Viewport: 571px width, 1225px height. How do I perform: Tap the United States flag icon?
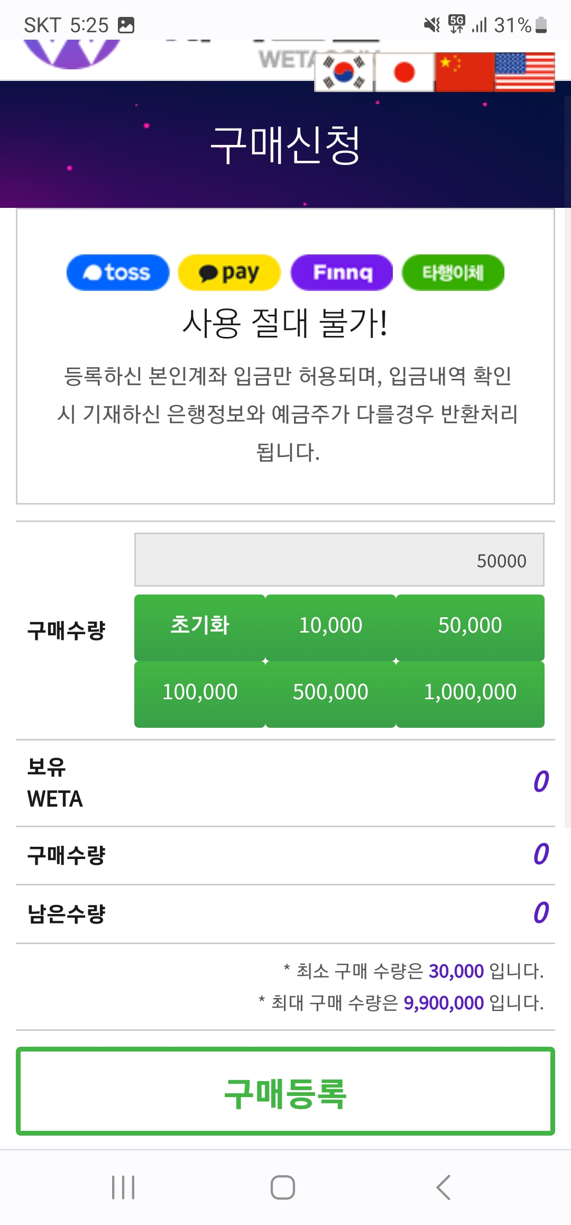[525, 72]
